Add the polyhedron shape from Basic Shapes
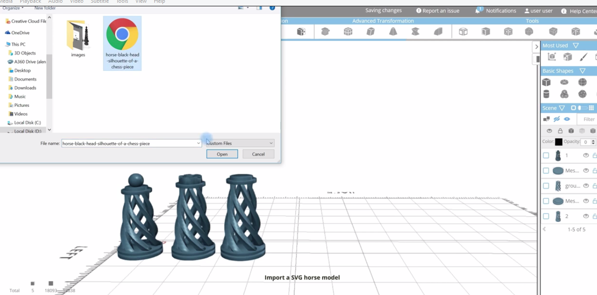 point(583,94)
